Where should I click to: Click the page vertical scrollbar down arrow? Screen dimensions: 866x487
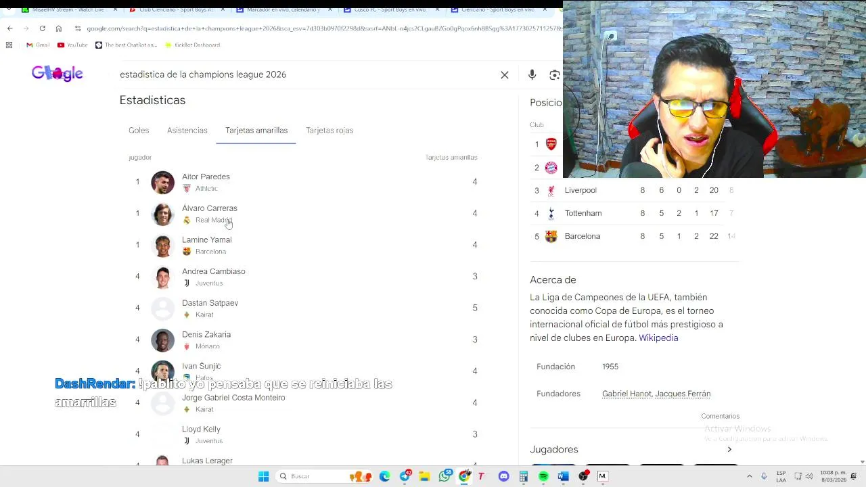(862, 462)
